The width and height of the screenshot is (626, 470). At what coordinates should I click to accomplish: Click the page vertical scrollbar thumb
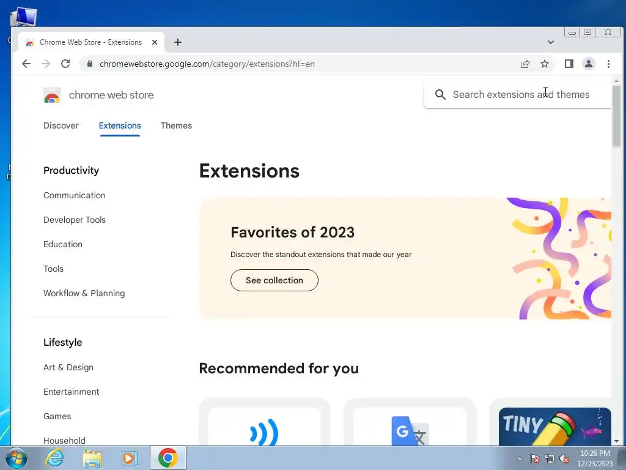tap(616, 116)
